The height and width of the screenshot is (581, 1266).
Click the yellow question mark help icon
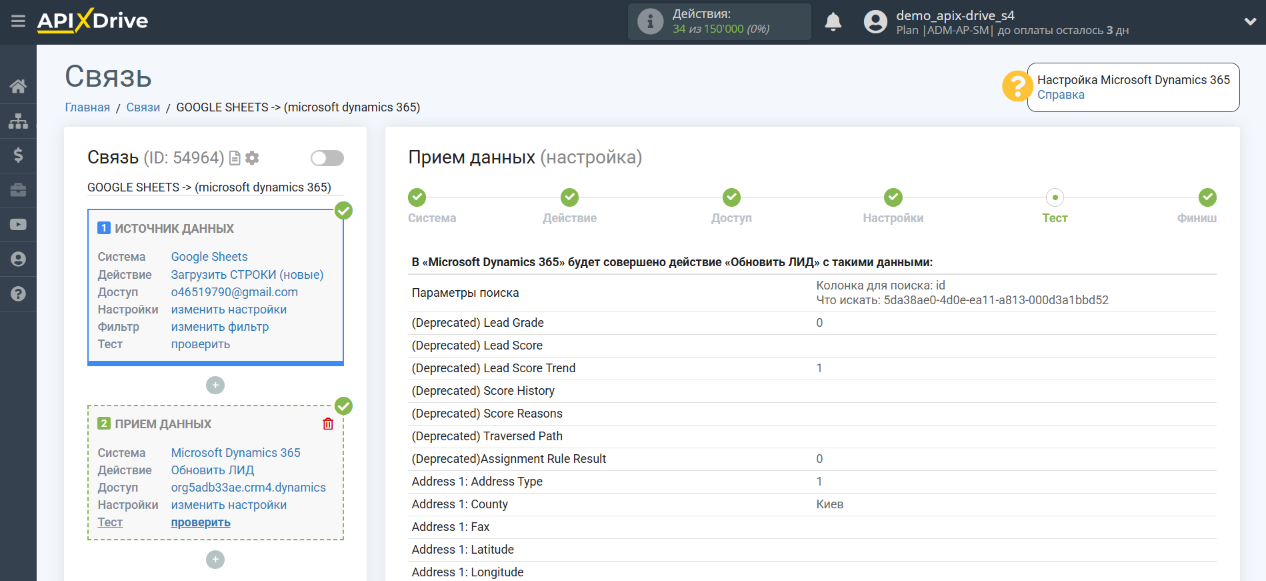pyautogui.click(x=1017, y=86)
